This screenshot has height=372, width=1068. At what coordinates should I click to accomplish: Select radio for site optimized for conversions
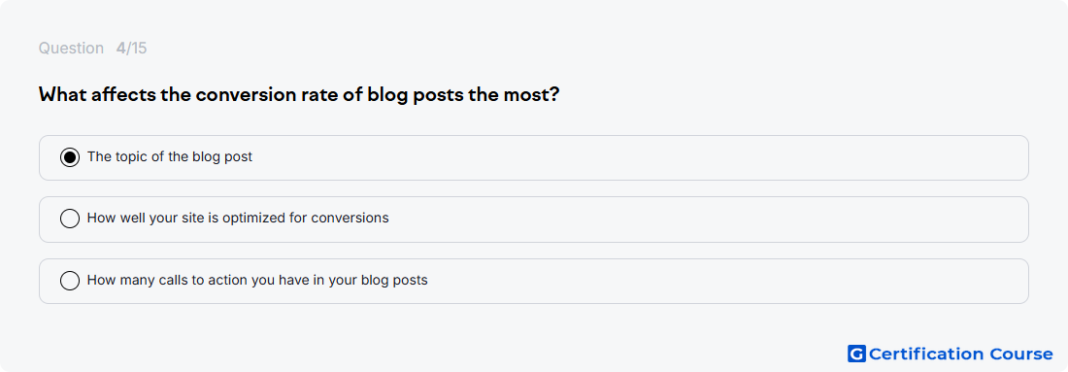tap(70, 219)
